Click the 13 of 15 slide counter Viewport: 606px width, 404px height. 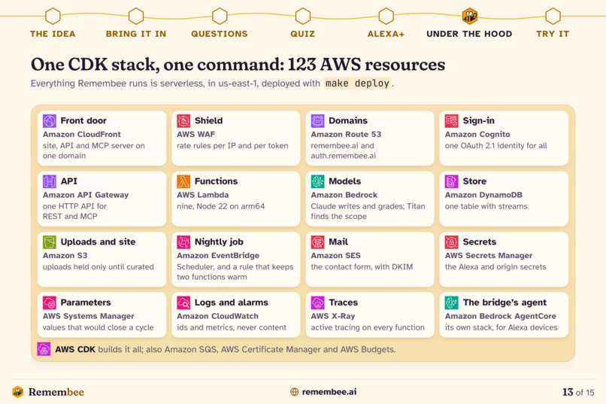pos(578,392)
